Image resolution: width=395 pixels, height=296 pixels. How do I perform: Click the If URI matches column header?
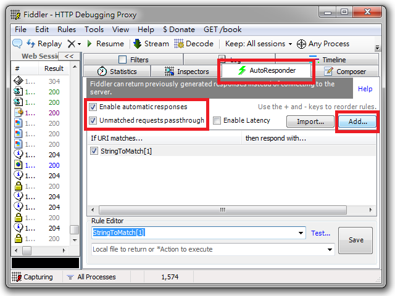pos(164,138)
